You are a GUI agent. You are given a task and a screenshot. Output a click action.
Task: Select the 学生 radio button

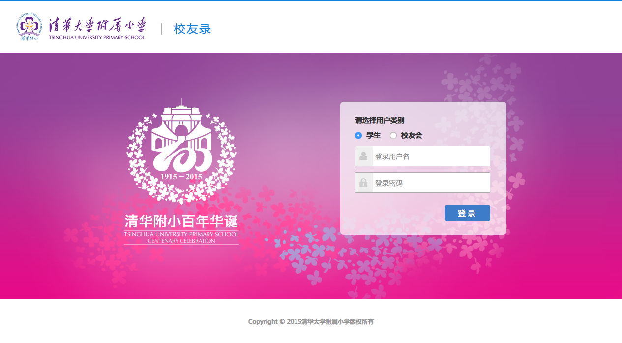[x=358, y=135]
